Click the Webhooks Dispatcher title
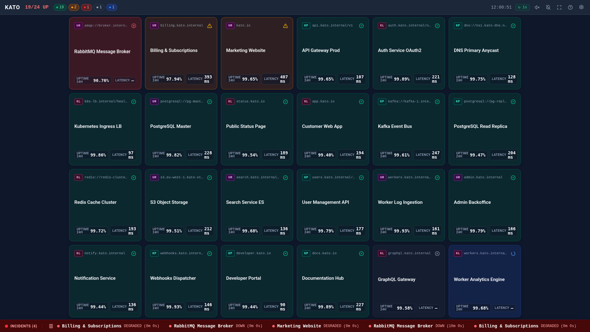The width and height of the screenshot is (590, 332). pyautogui.click(x=173, y=278)
